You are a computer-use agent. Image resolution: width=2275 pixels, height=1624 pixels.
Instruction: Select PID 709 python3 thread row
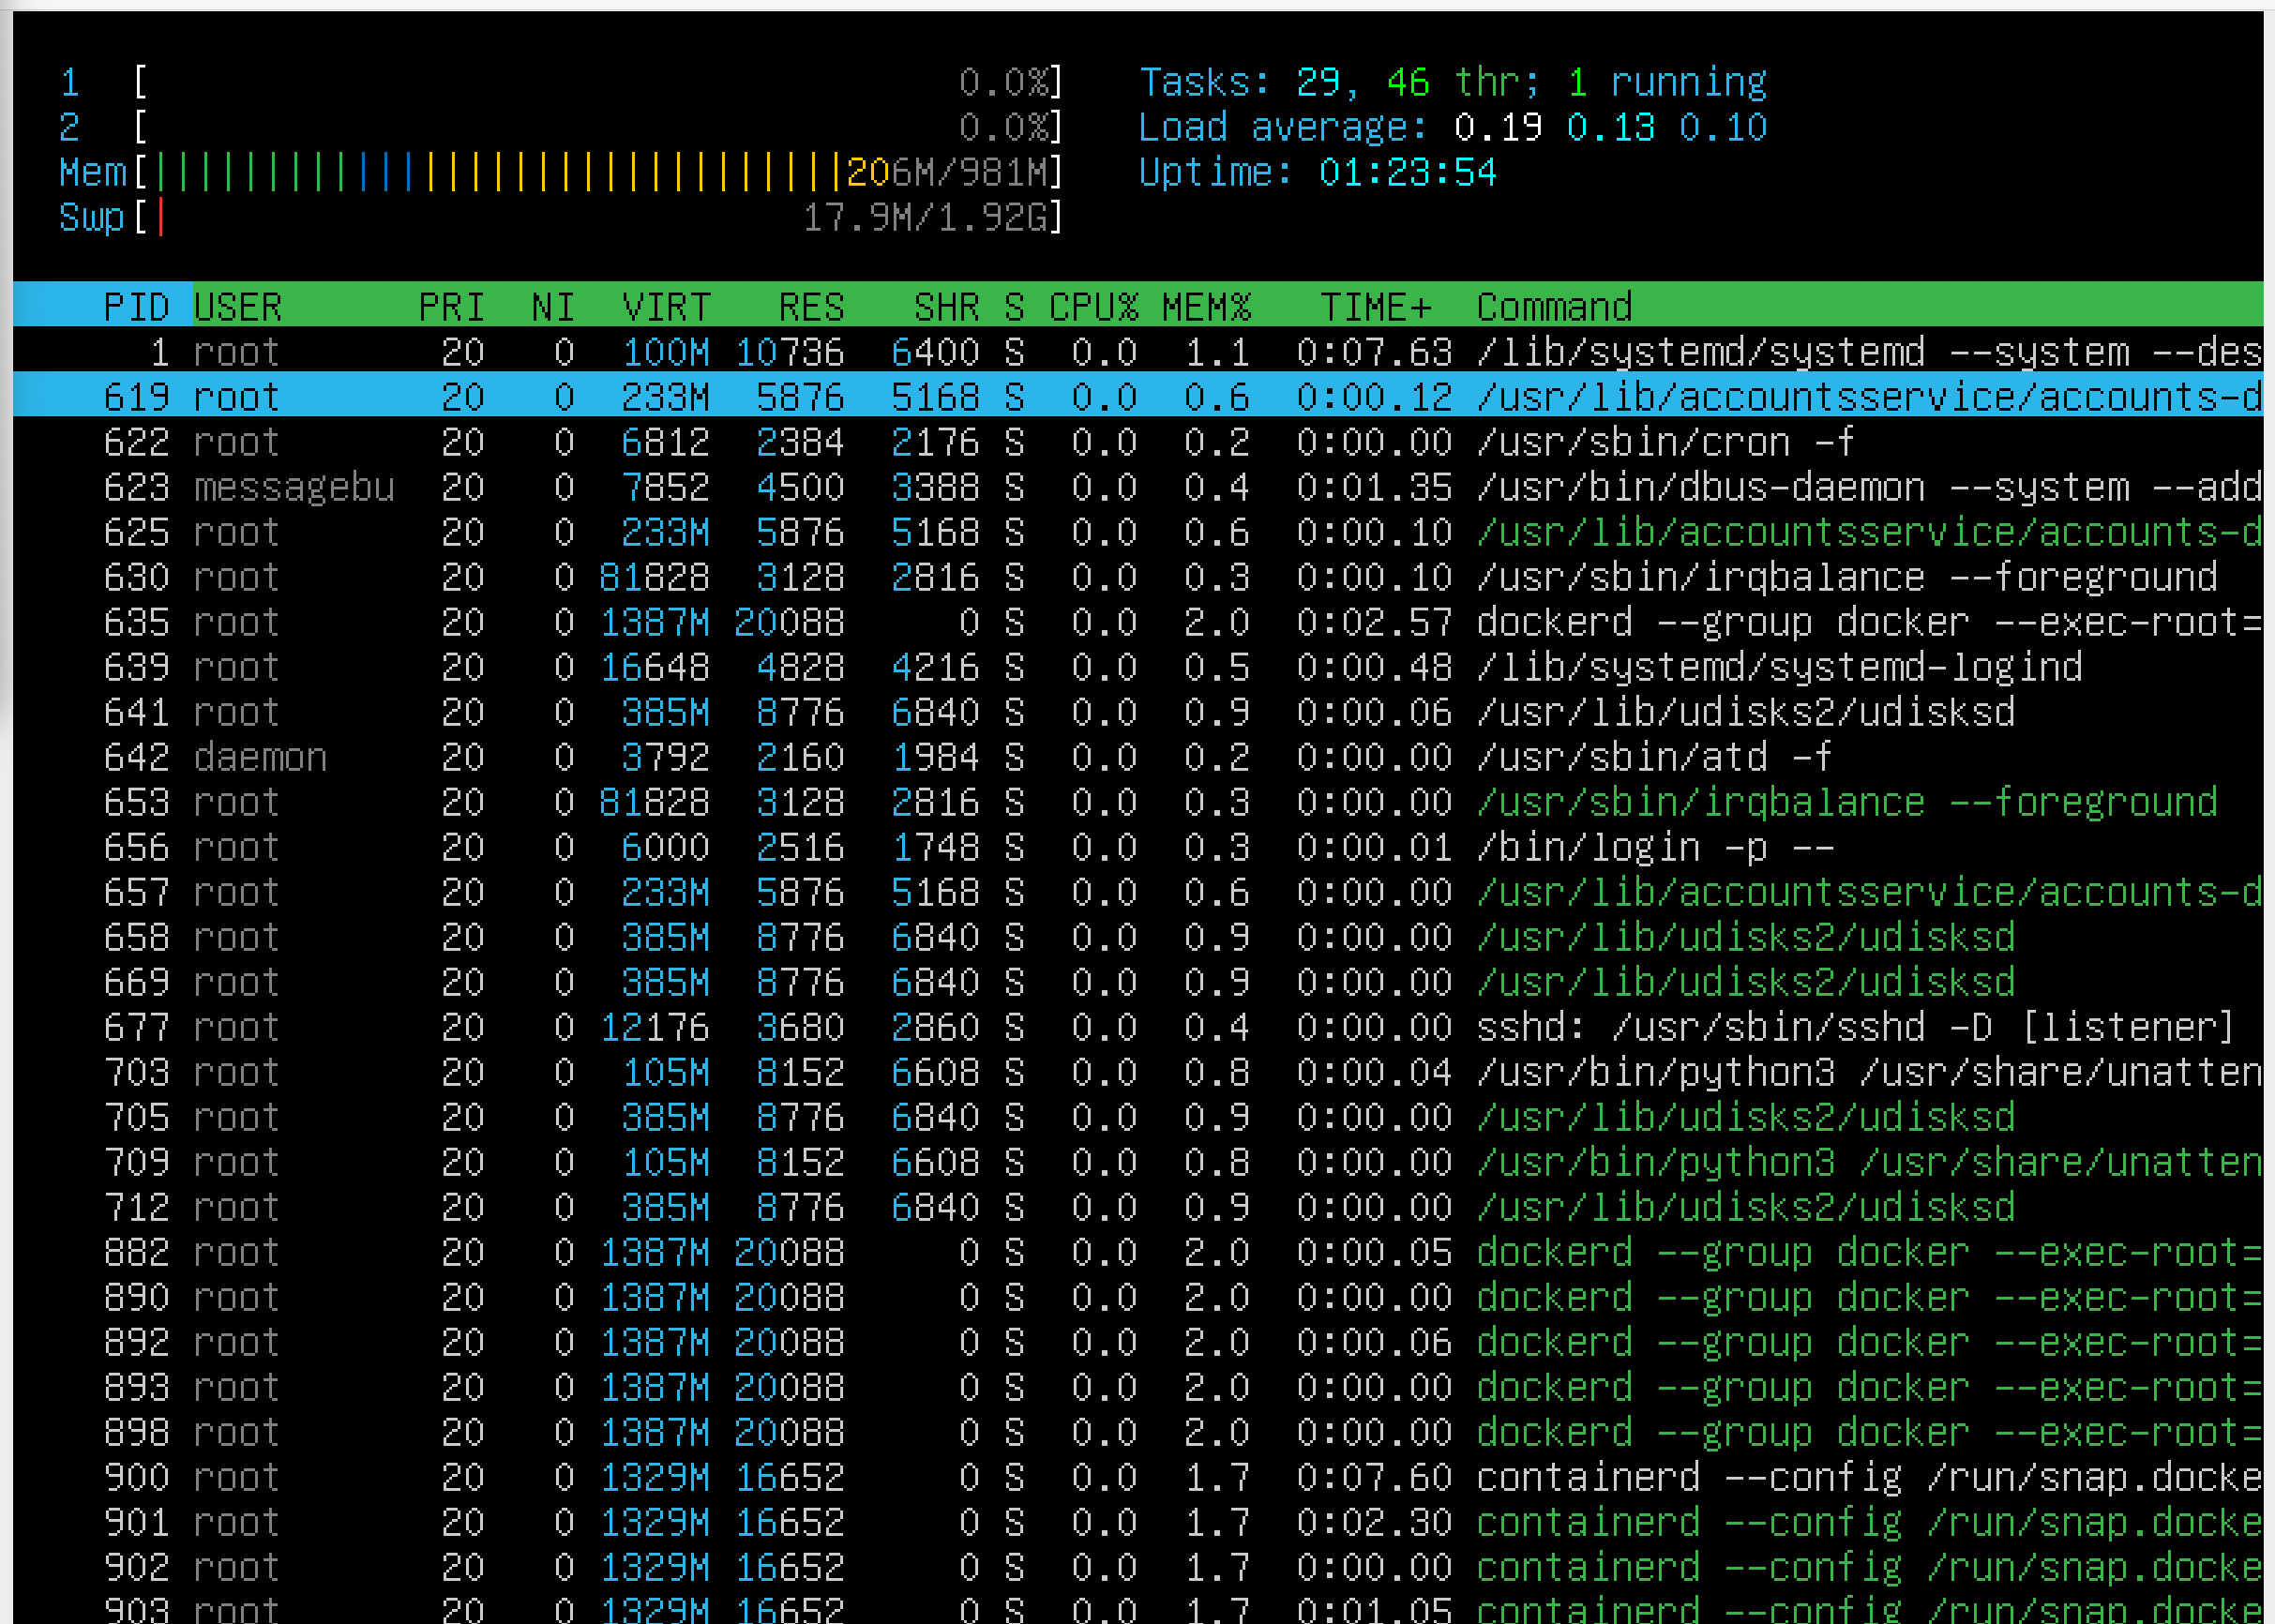point(1138,1162)
